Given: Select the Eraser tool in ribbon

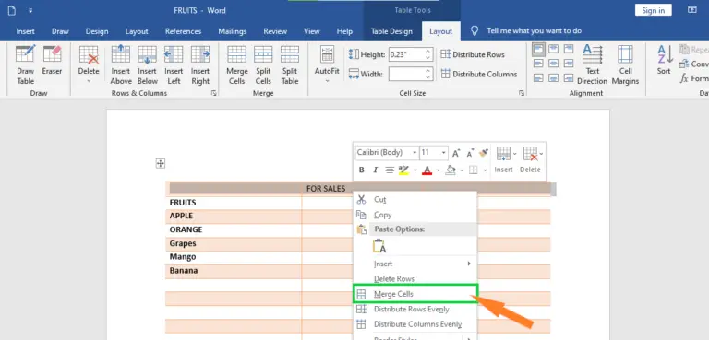Looking at the screenshot, I should [52, 61].
